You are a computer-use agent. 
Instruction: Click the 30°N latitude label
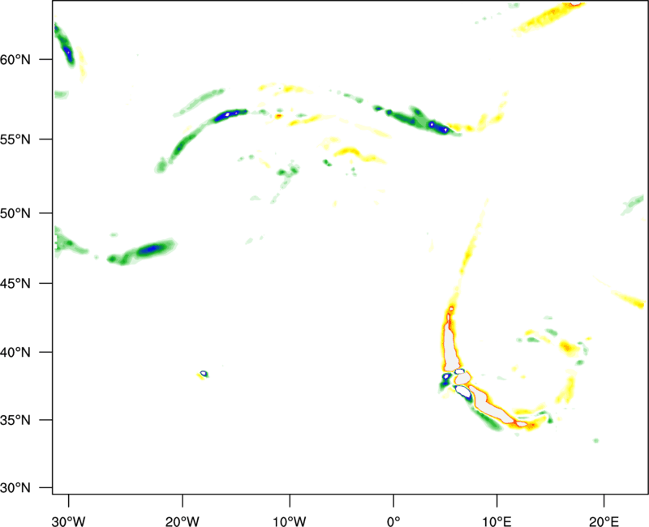(15, 488)
